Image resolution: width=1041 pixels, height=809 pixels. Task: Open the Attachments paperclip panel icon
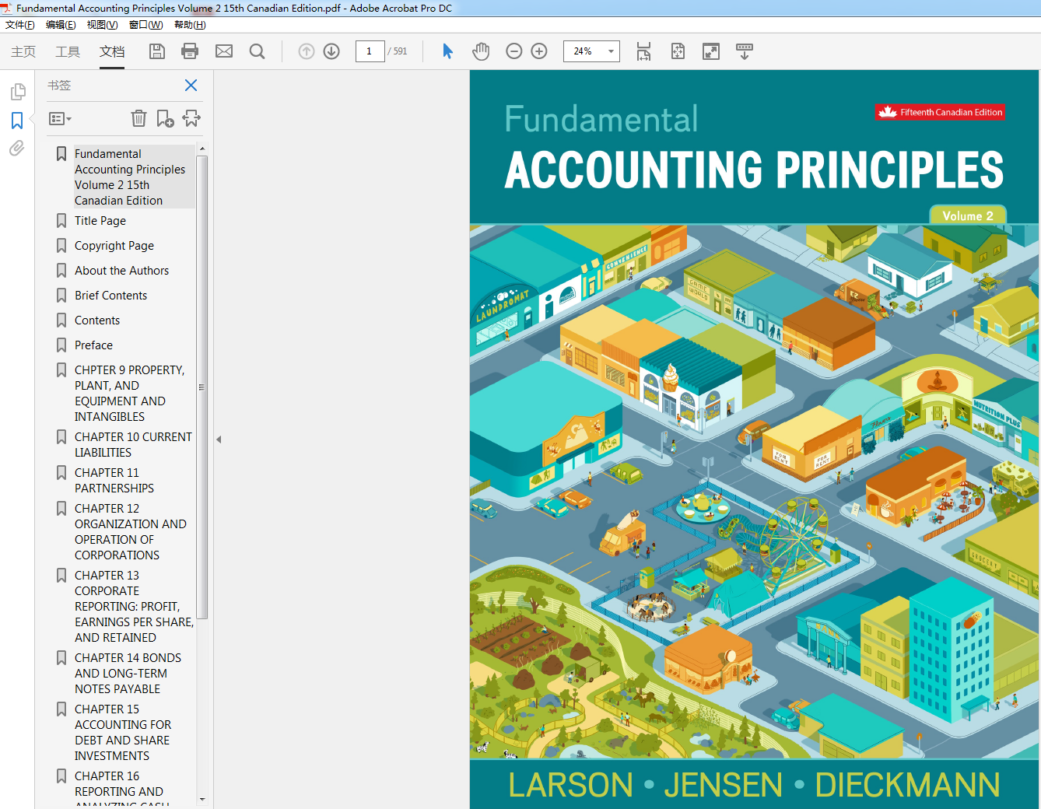[x=17, y=148]
